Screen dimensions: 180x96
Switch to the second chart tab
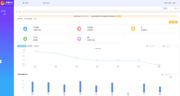[30, 46]
